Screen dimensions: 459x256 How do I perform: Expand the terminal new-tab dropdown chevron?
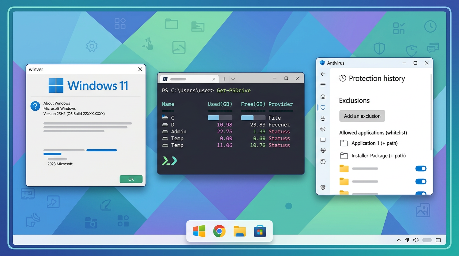pos(233,79)
